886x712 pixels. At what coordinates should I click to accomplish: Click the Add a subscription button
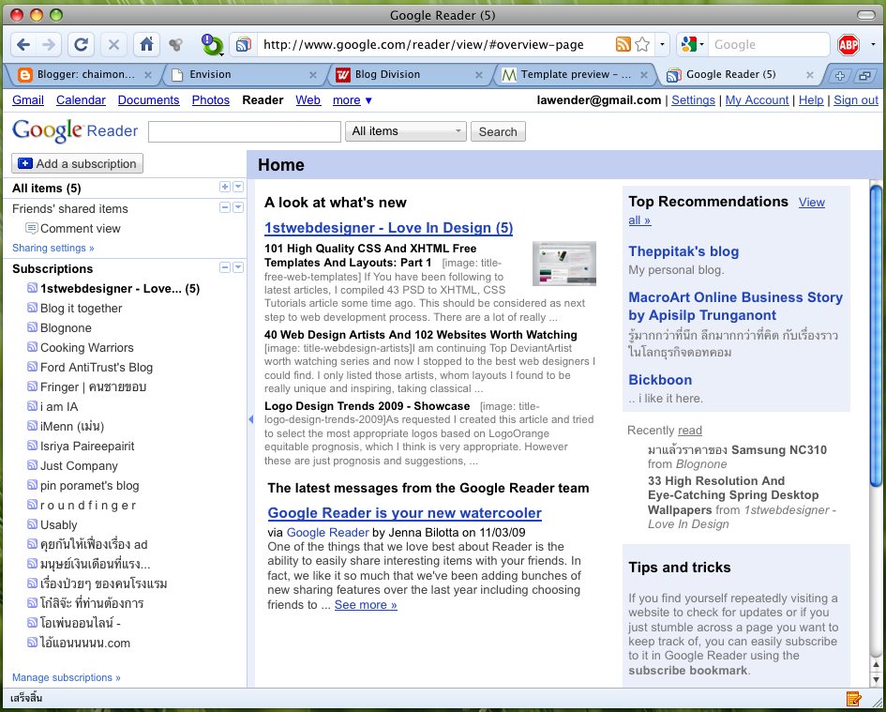click(78, 163)
